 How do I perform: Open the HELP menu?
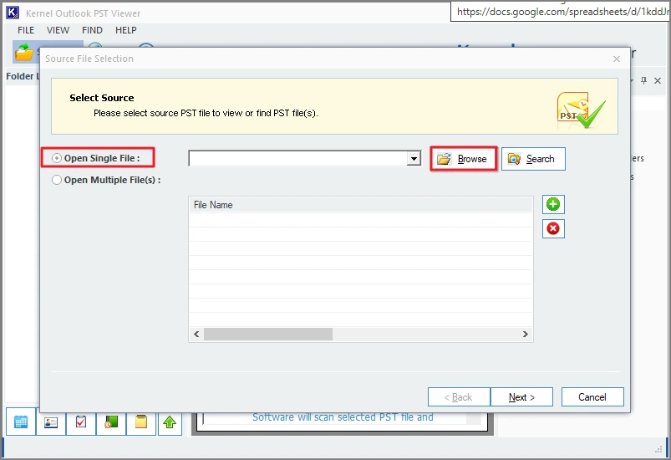click(126, 30)
